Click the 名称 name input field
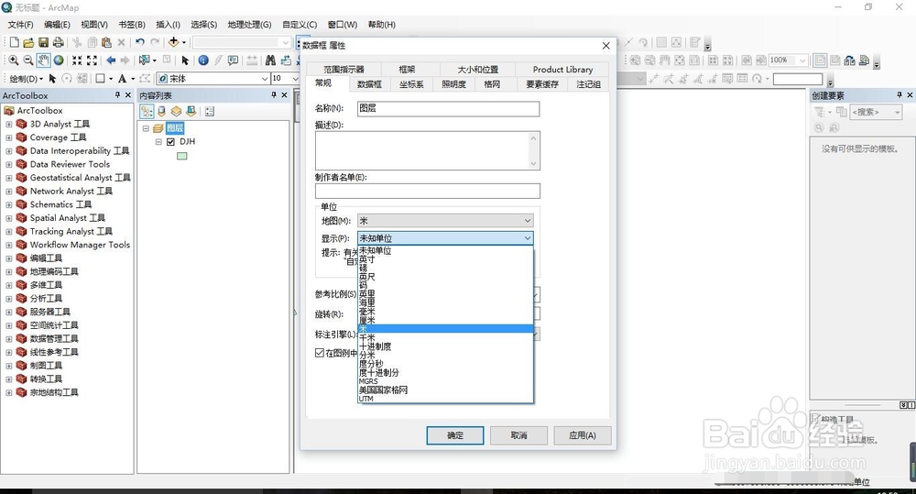The height and width of the screenshot is (494, 916). (x=448, y=108)
